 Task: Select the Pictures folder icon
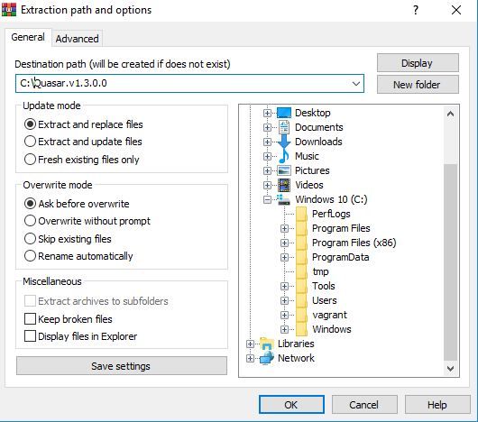284,170
